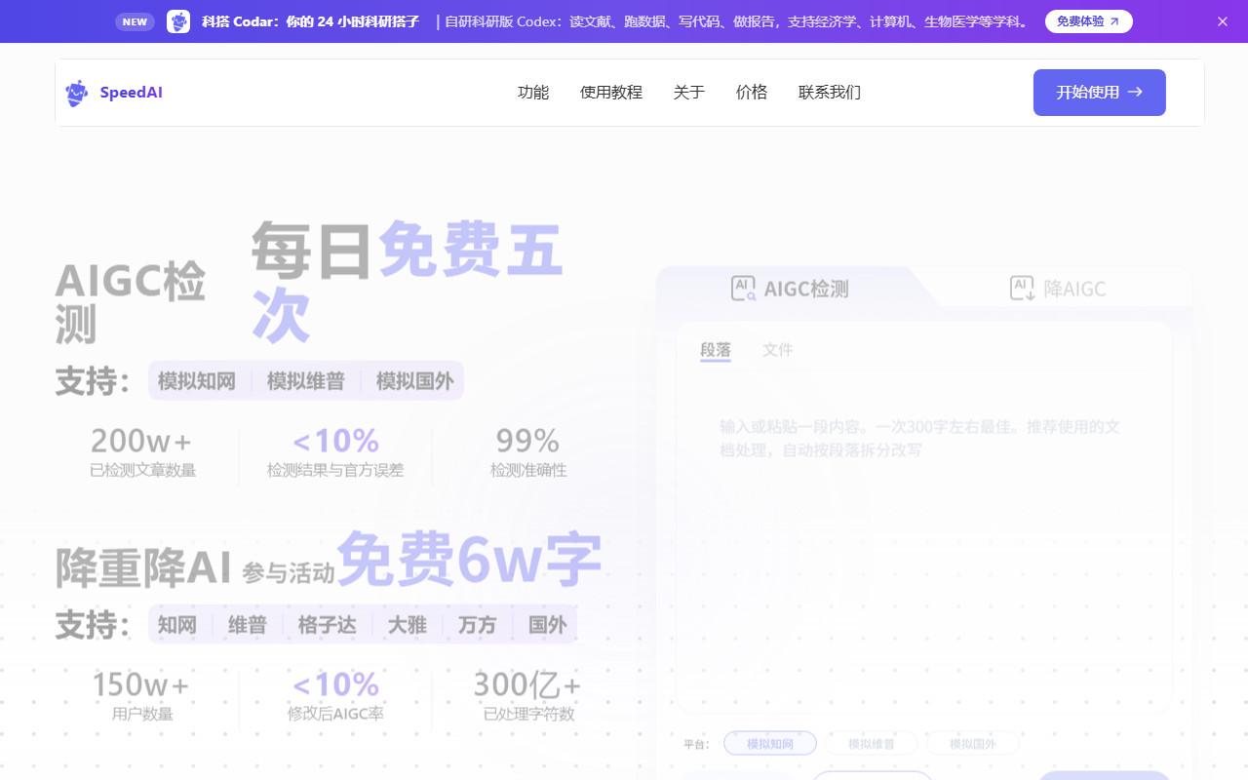Click 万方 in the support list
The height and width of the screenshot is (780, 1248).
478,625
